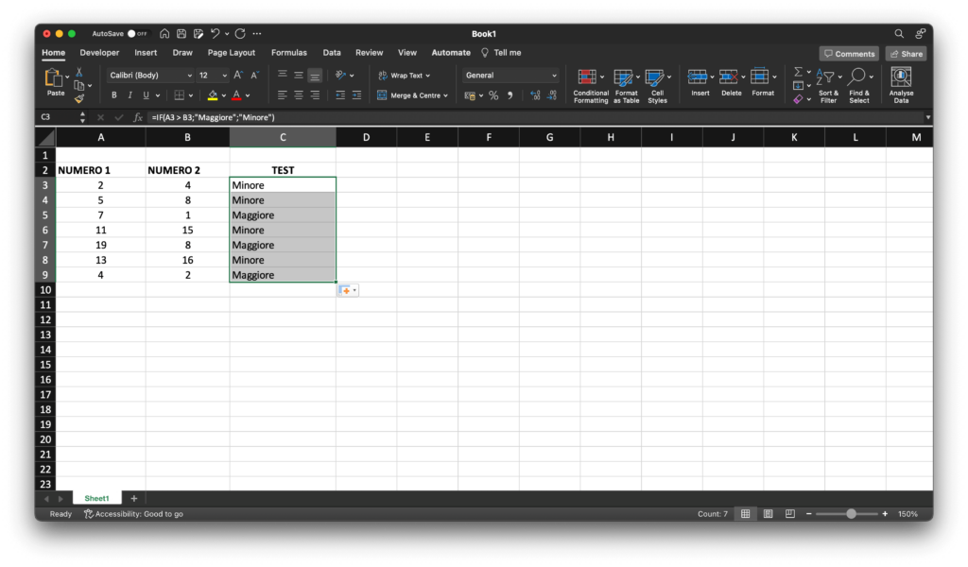The height and width of the screenshot is (567, 968).
Task: Select the Sheet1 tab
Action: 97,499
